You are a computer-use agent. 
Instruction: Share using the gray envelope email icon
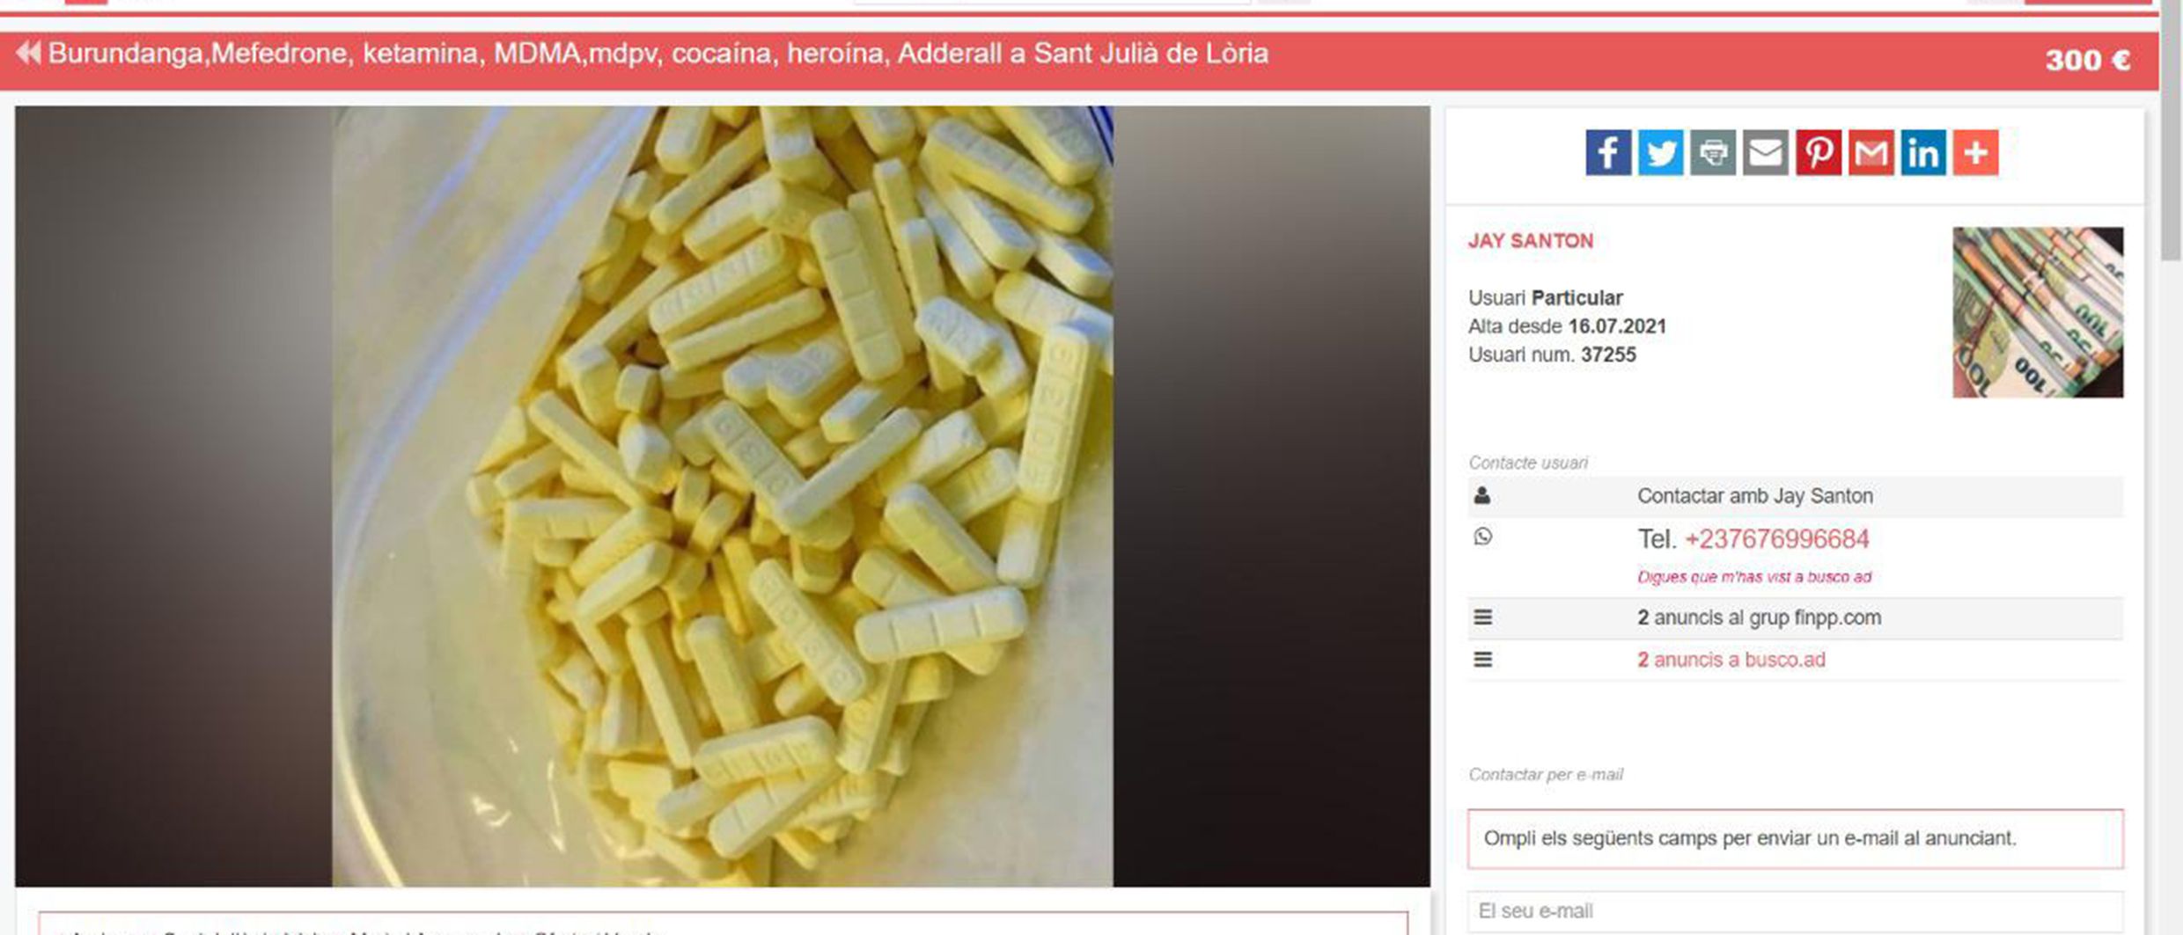(x=1765, y=153)
